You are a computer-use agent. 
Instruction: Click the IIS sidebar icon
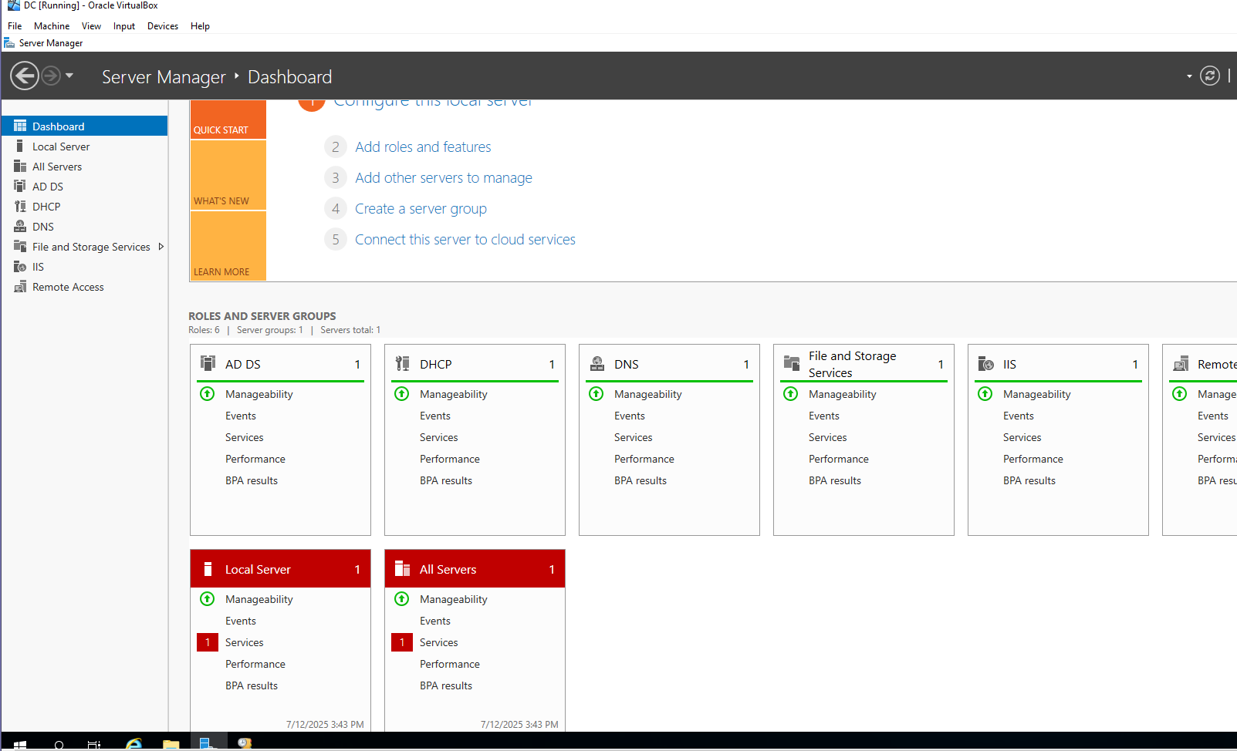pyautogui.click(x=20, y=266)
